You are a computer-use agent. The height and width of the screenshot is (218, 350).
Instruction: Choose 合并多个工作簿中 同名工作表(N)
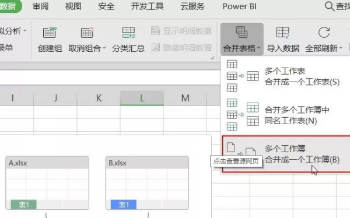[x=285, y=115]
